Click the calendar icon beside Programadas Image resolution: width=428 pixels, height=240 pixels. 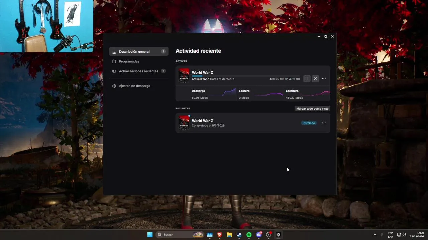tap(114, 61)
